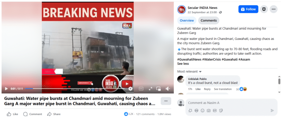This screenshot has height=118, width=281.
Task: Collapse description with See less
Action: pyautogui.click(x=183, y=64)
